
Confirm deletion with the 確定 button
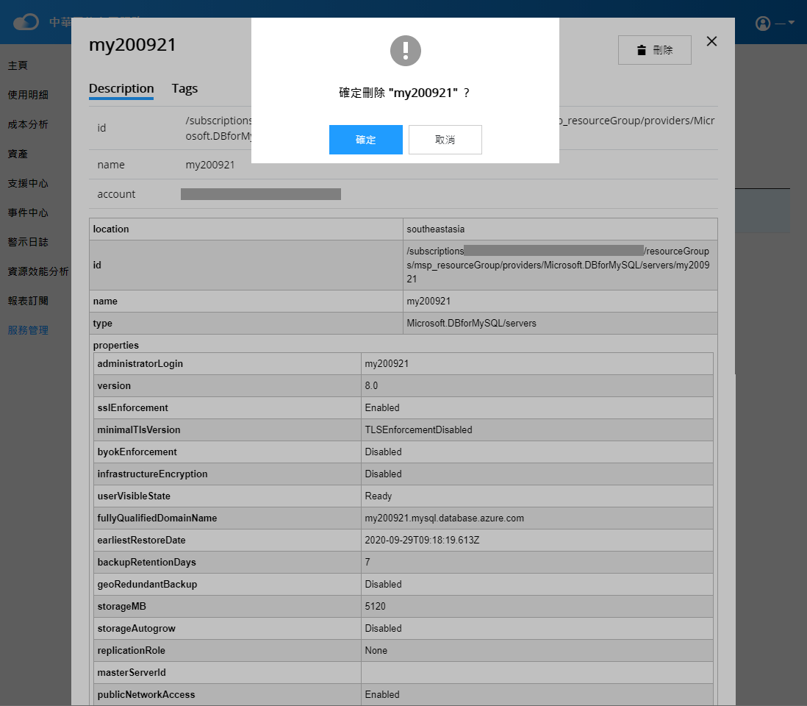(x=365, y=140)
